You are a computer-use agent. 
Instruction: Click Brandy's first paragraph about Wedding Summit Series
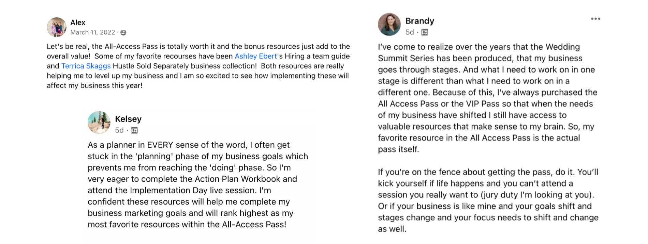(x=488, y=98)
